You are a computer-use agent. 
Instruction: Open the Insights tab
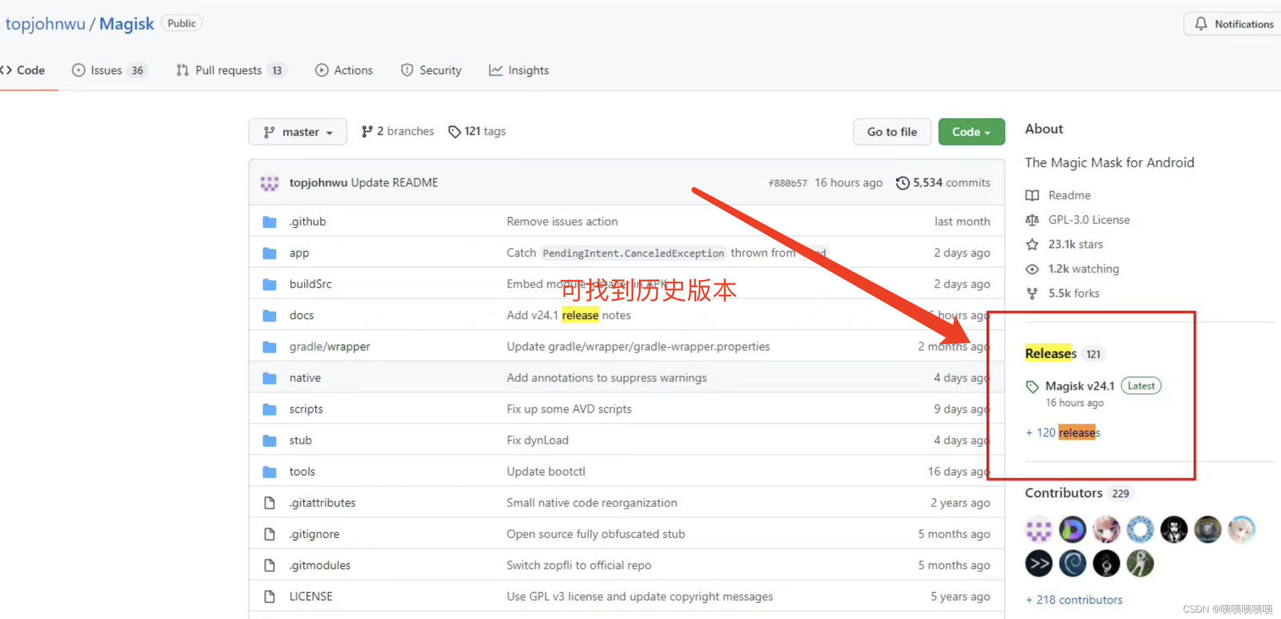pos(528,70)
